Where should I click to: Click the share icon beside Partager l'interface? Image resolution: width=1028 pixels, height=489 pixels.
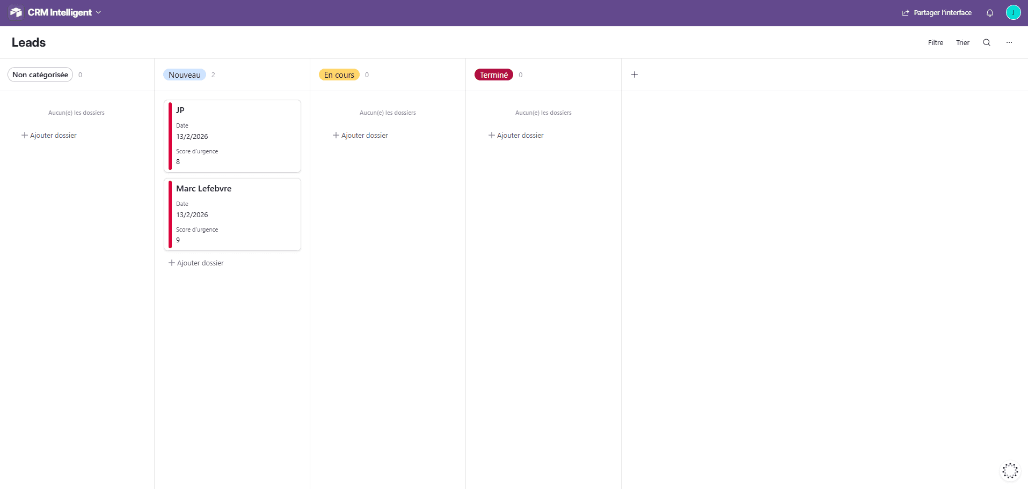(906, 12)
